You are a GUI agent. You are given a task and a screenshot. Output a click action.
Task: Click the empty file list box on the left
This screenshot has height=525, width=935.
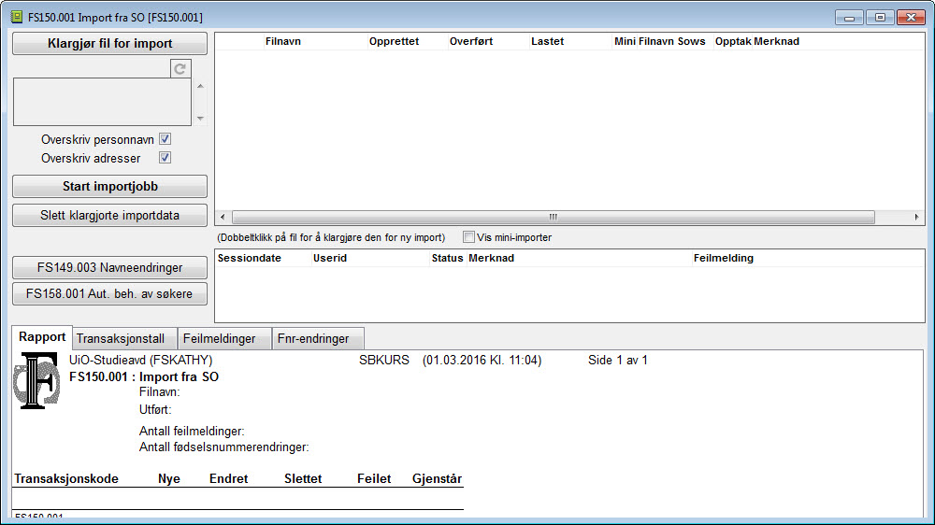(103, 101)
